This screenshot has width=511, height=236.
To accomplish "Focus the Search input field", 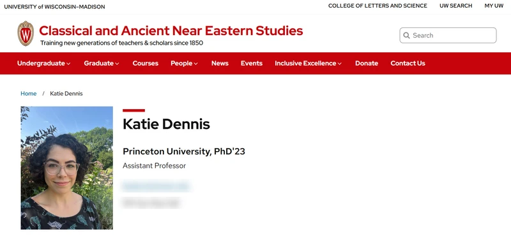I will pyautogui.click(x=448, y=35).
